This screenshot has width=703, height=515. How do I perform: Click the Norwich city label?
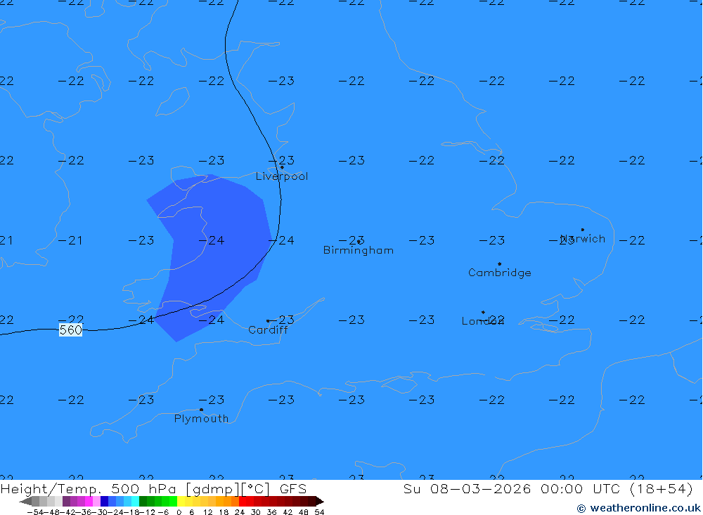pos(583,238)
